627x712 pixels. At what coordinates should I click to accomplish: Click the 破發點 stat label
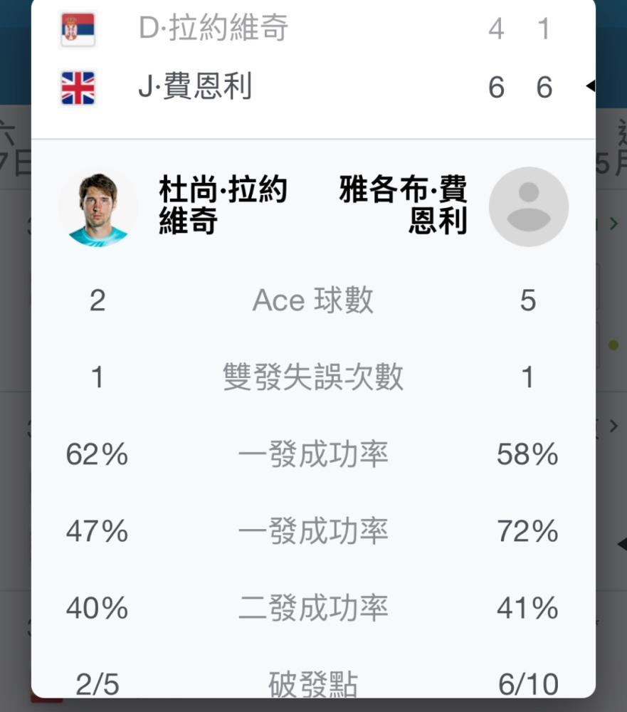(313, 684)
